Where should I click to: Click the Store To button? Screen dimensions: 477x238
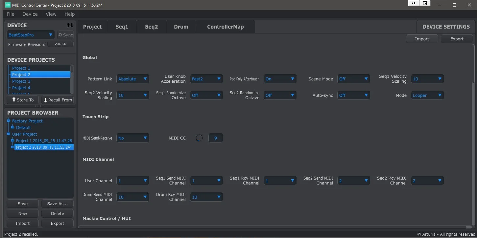23,100
